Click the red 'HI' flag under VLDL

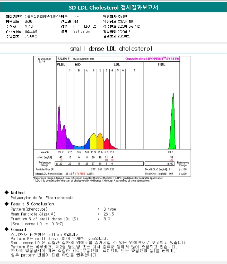(61, 160)
